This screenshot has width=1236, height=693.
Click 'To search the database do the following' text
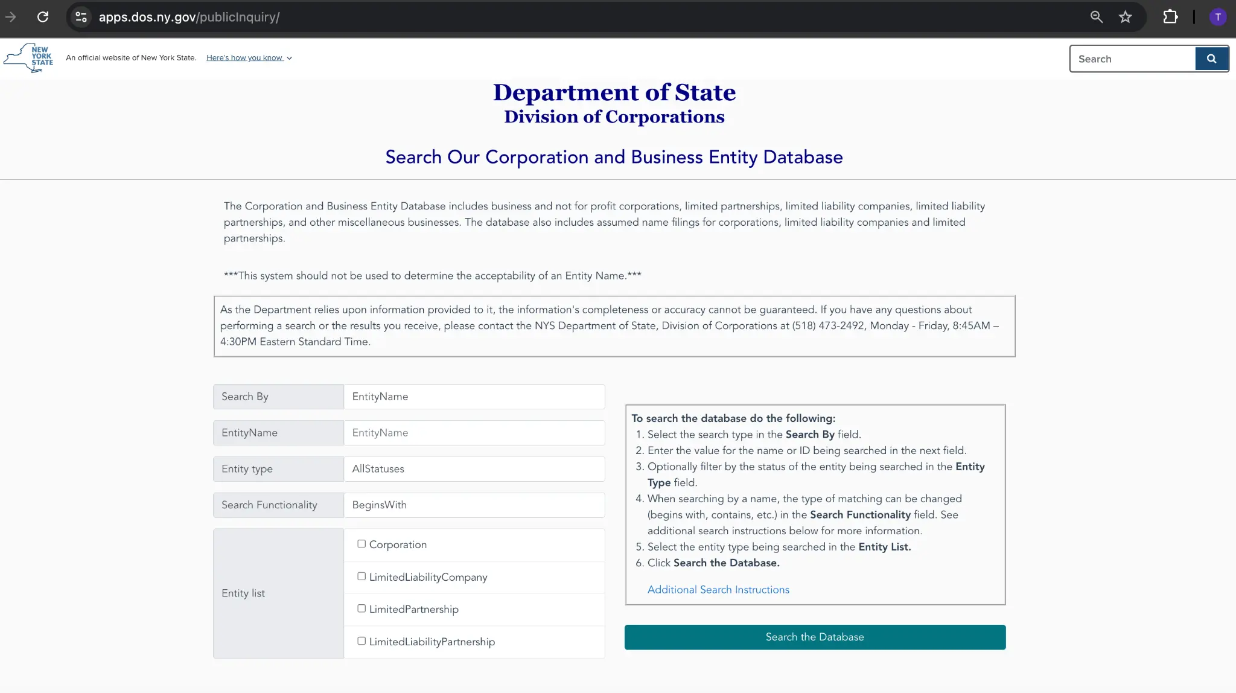pos(733,418)
